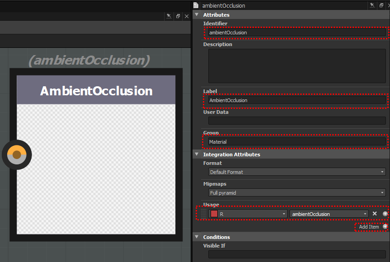Click the pin icon on the left toolbar

point(168,16)
